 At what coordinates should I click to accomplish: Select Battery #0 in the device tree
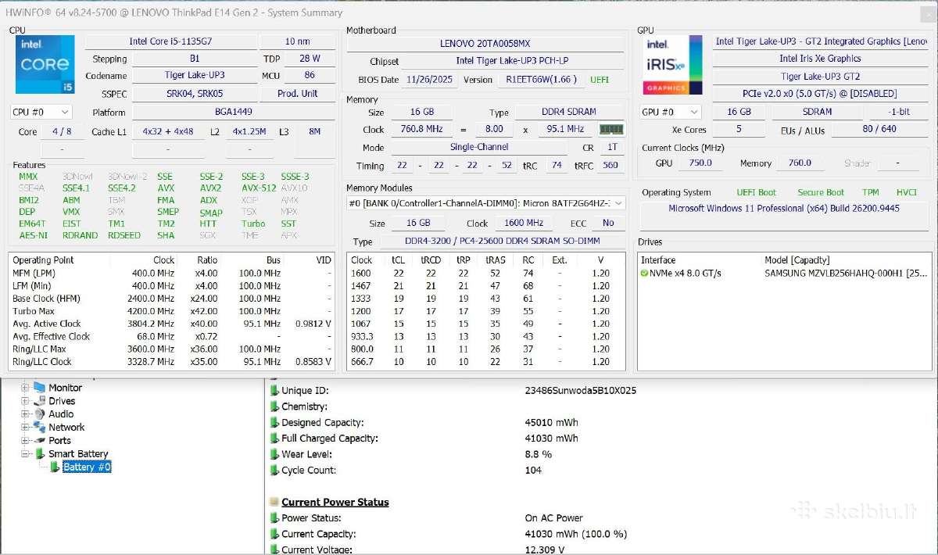click(x=87, y=467)
